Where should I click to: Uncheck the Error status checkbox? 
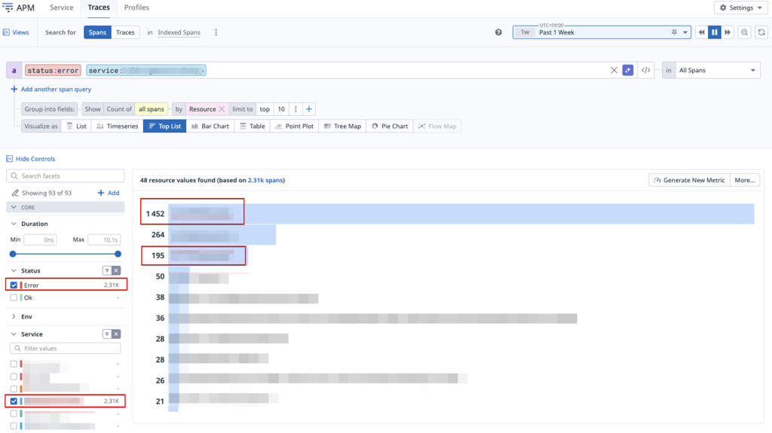point(14,285)
